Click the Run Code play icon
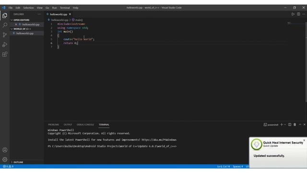Screen dimensions: 307x173 pos(293,14)
